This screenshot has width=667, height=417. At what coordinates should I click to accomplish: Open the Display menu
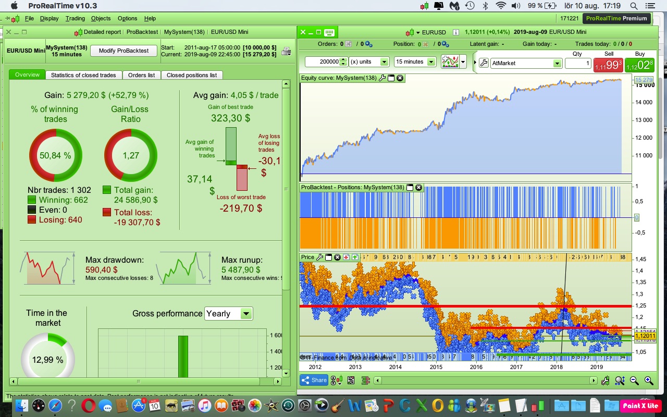pos(50,18)
